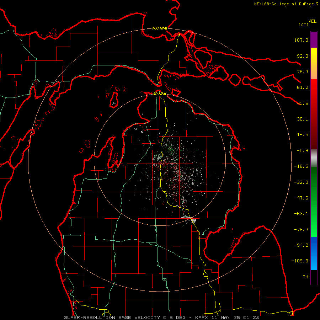
Task: Pick the green band of velocity scale
Action: (314, 202)
